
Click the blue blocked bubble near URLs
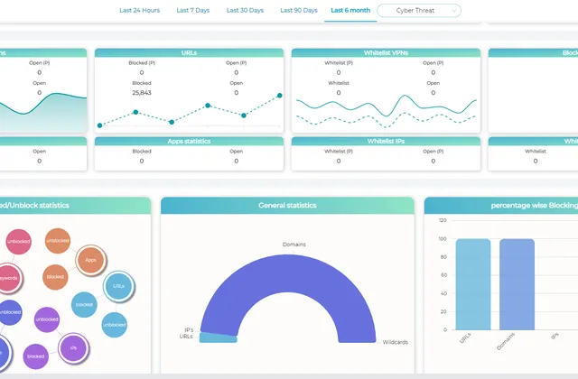click(84, 305)
